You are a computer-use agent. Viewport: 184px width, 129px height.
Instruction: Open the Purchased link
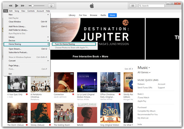coord(142,108)
